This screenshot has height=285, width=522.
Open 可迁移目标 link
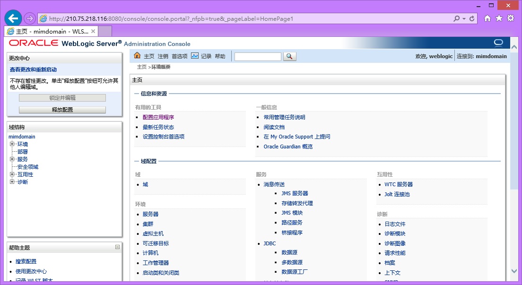coord(156,243)
